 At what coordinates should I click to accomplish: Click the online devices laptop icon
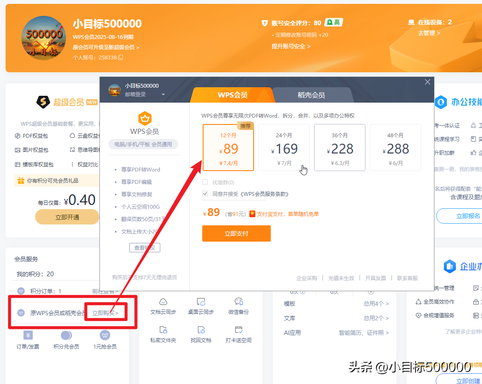[x=411, y=22]
